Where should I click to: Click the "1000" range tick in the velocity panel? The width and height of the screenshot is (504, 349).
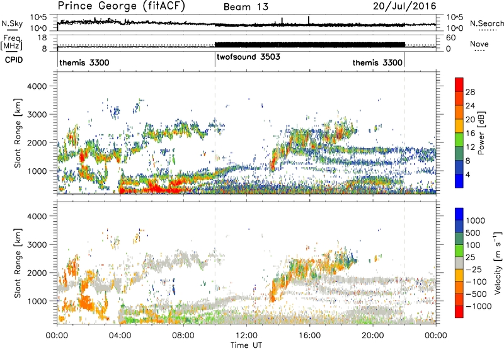(x=37, y=301)
